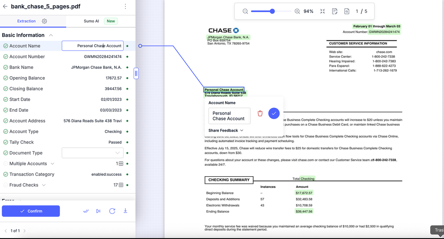Click the fit-to-width collapse arrows icon
The image size is (444, 239).
323,11
